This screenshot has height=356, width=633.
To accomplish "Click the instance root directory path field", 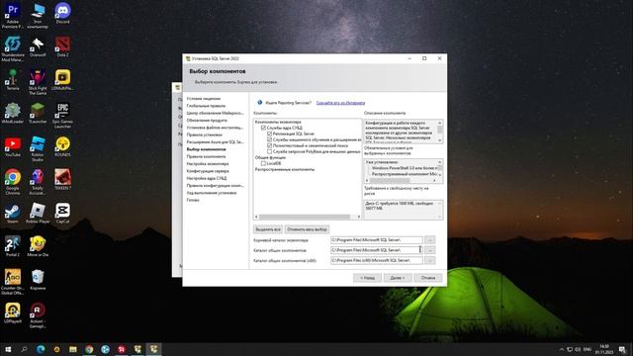I will pyautogui.click(x=377, y=239).
